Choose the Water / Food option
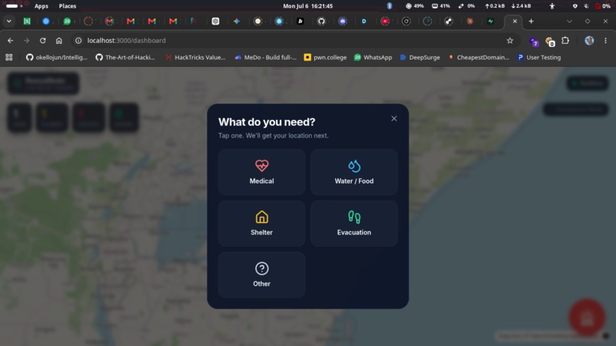Screen dimensions: 616x346 point(354,172)
